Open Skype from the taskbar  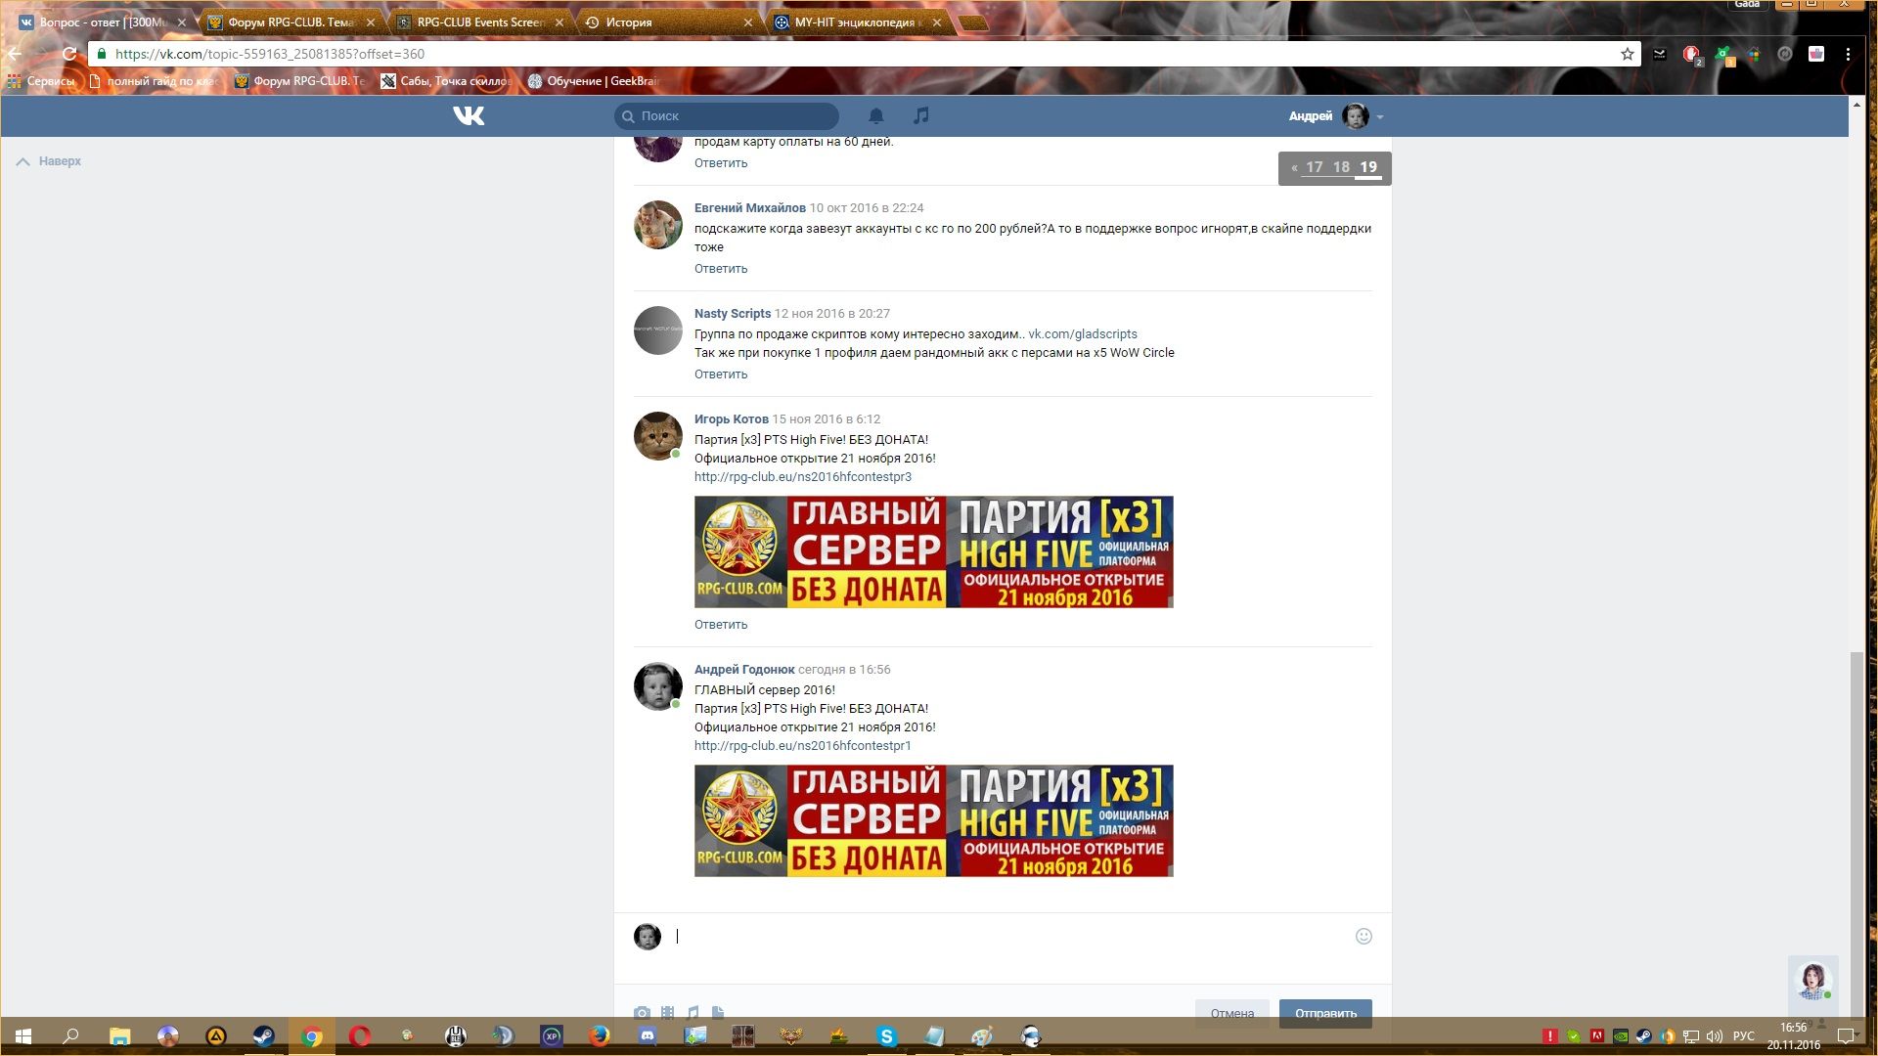coord(886,1036)
